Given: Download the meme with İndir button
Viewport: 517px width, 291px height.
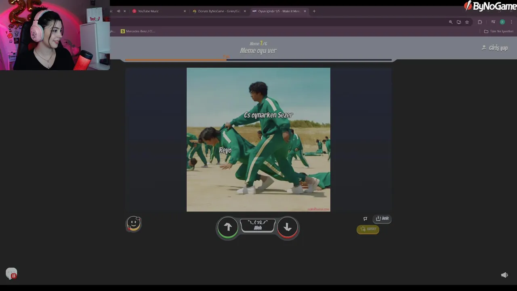Looking at the screenshot, I should pyautogui.click(x=382, y=219).
